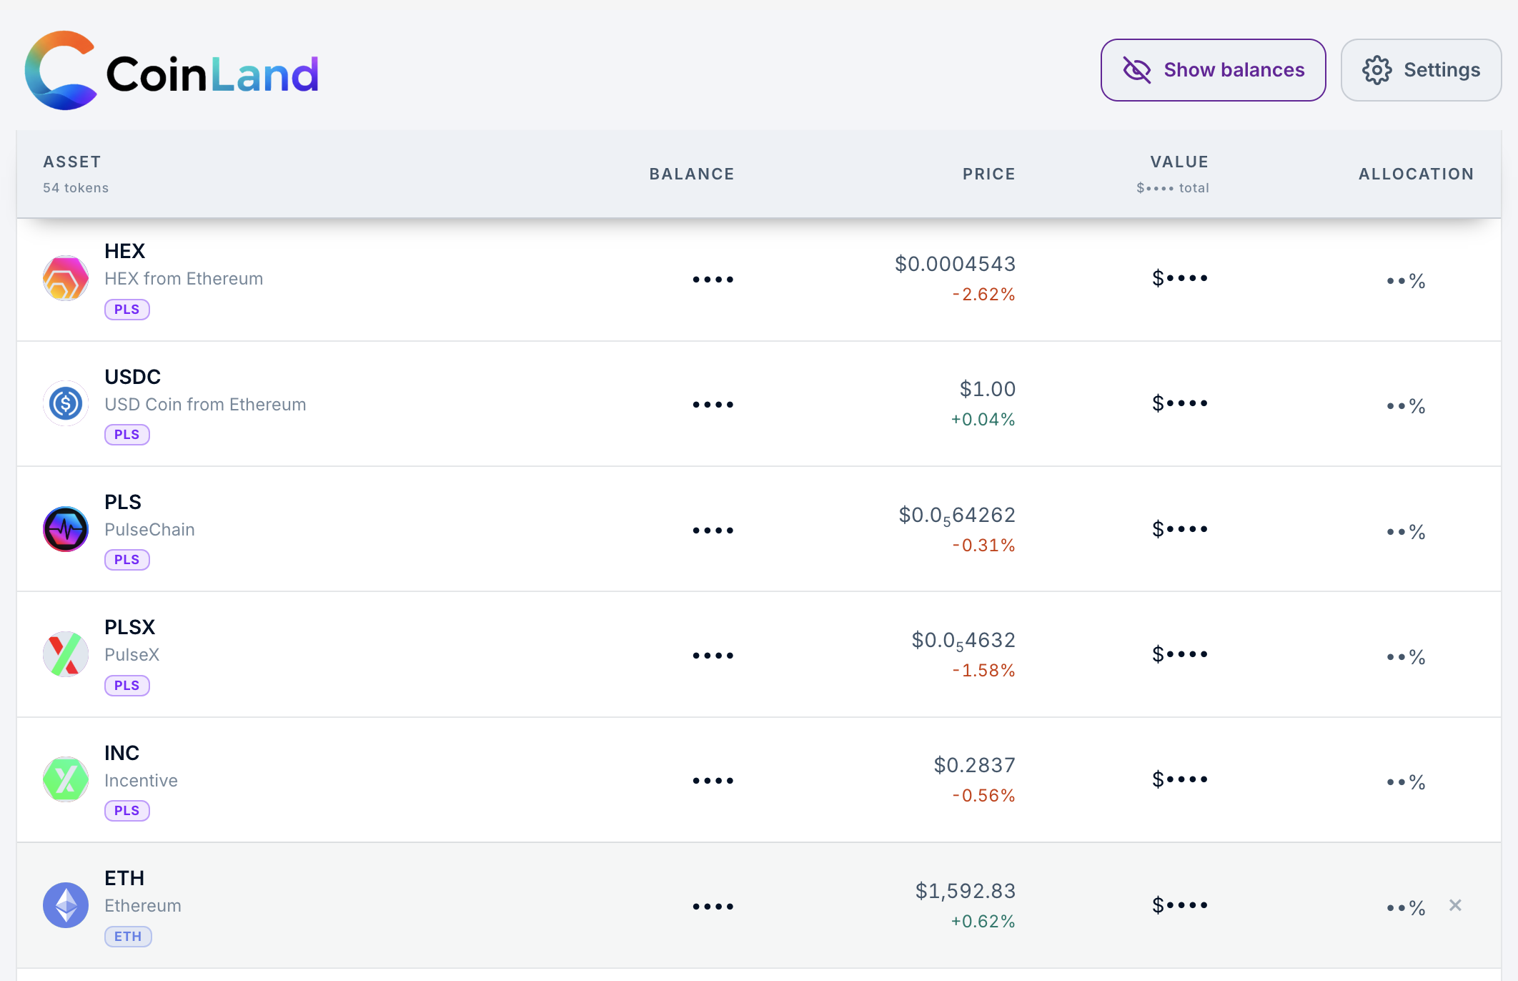Click the USDC +0.04% change
This screenshot has width=1518, height=981.
click(983, 420)
